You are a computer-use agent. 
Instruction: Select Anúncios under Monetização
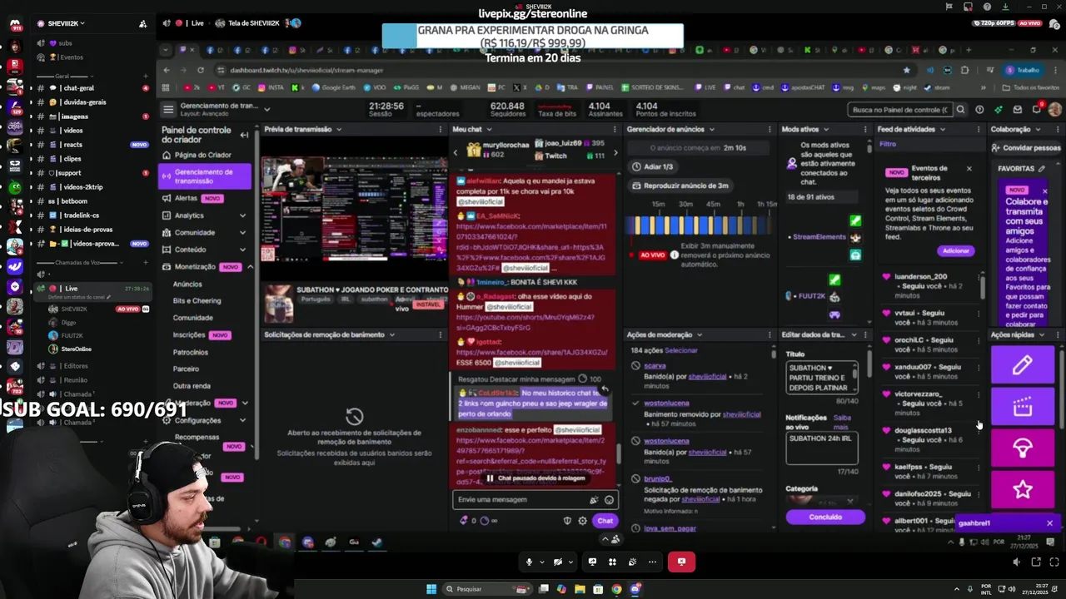(187, 284)
